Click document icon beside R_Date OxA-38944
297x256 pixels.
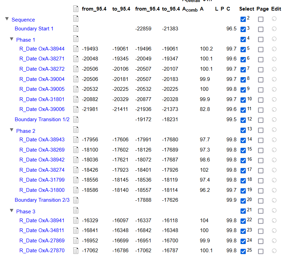pyautogui.click(x=76, y=49)
